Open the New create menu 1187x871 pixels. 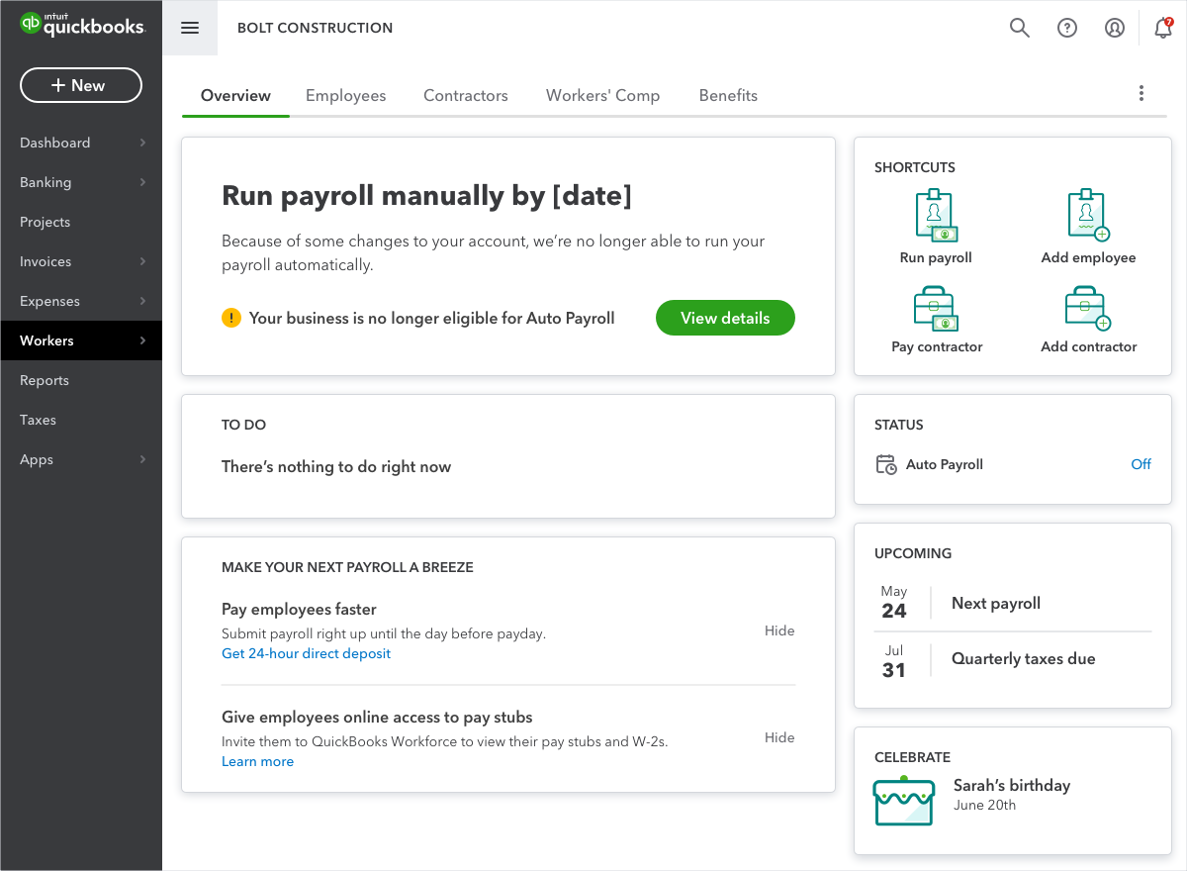81,85
